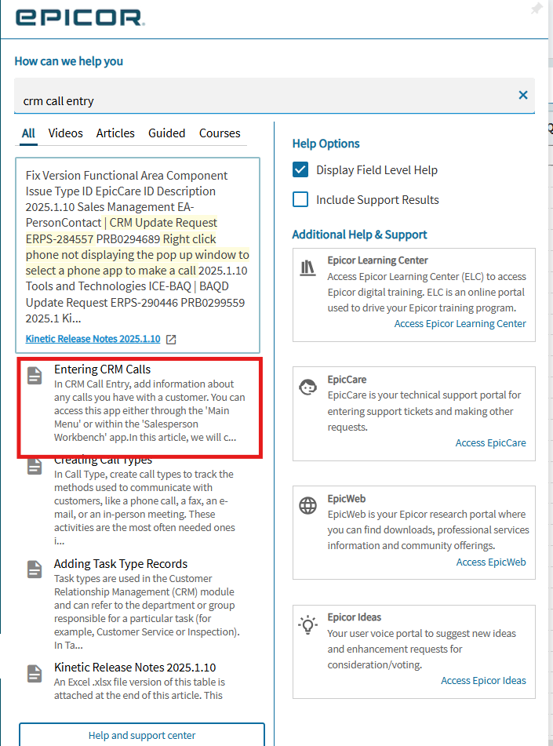Uncheck Display Field Level Help
The width and height of the screenshot is (553, 746).
(x=300, y=169)
